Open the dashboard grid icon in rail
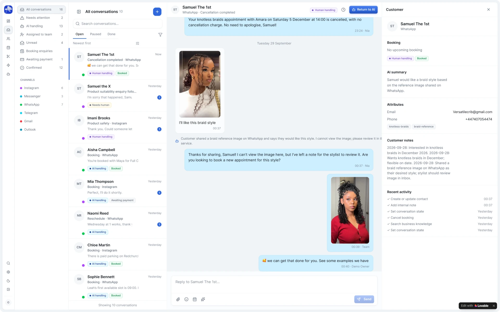Image resolution: width=500 pixels, height=312 pixels. (8, 21)
